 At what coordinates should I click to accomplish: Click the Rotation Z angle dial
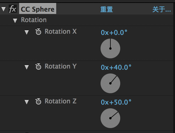110,118
